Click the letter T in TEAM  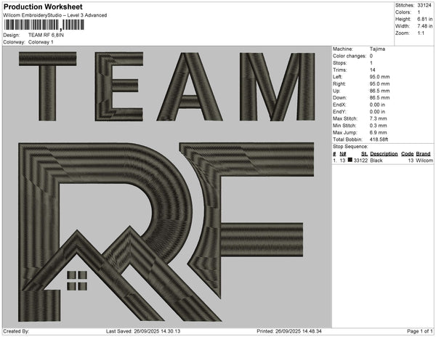[49, 86]
